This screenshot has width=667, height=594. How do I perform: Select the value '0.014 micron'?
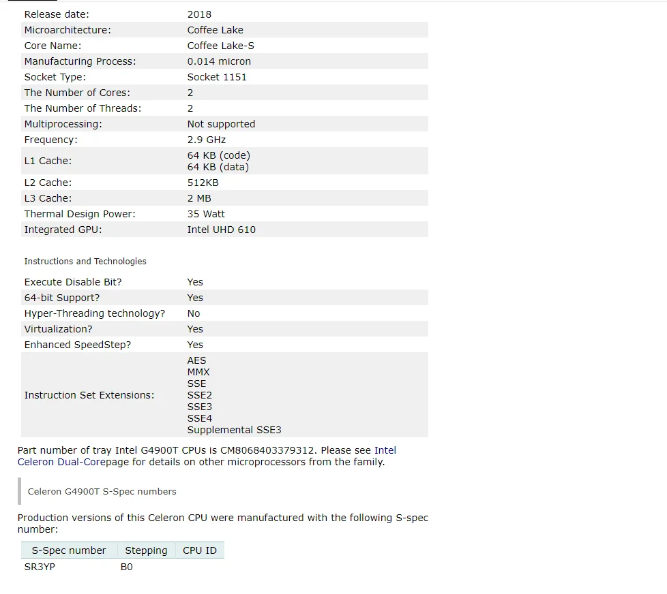point(219,61)
